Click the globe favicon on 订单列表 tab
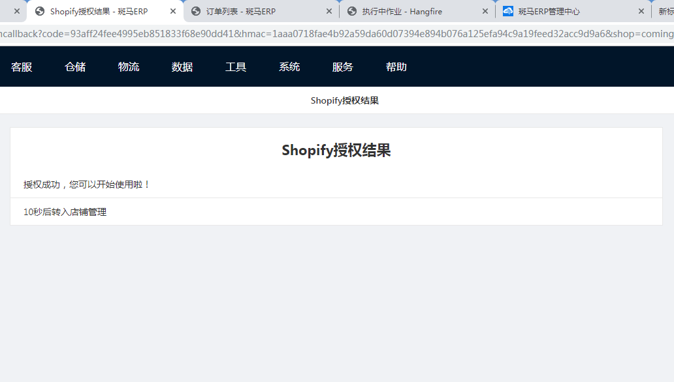Image resolution: width=674 pixels, height=382 pixels. tap(196, 11)
